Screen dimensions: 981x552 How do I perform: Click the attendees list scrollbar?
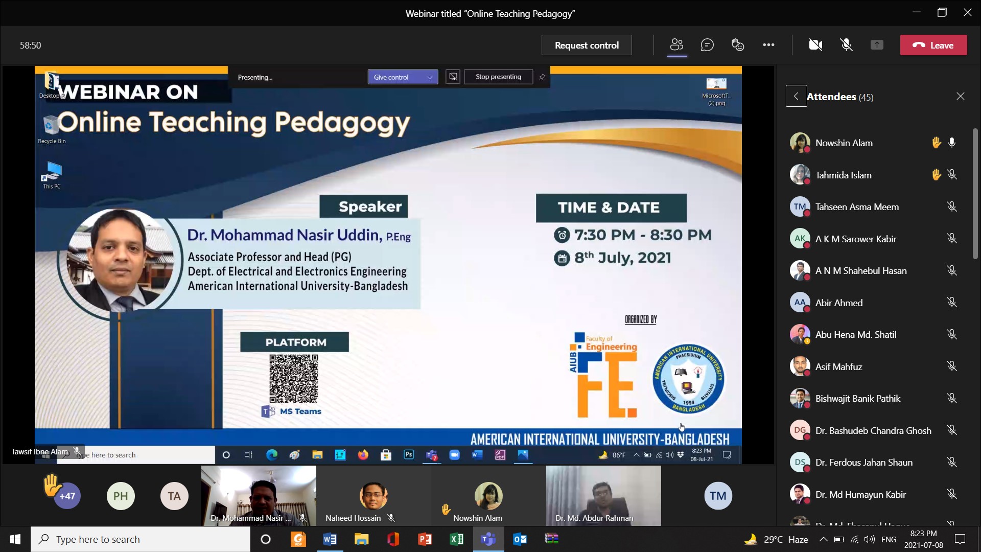[x=975, y=194]
